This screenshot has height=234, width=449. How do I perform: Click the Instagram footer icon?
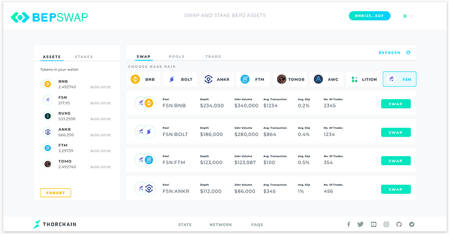pos(386,224)
